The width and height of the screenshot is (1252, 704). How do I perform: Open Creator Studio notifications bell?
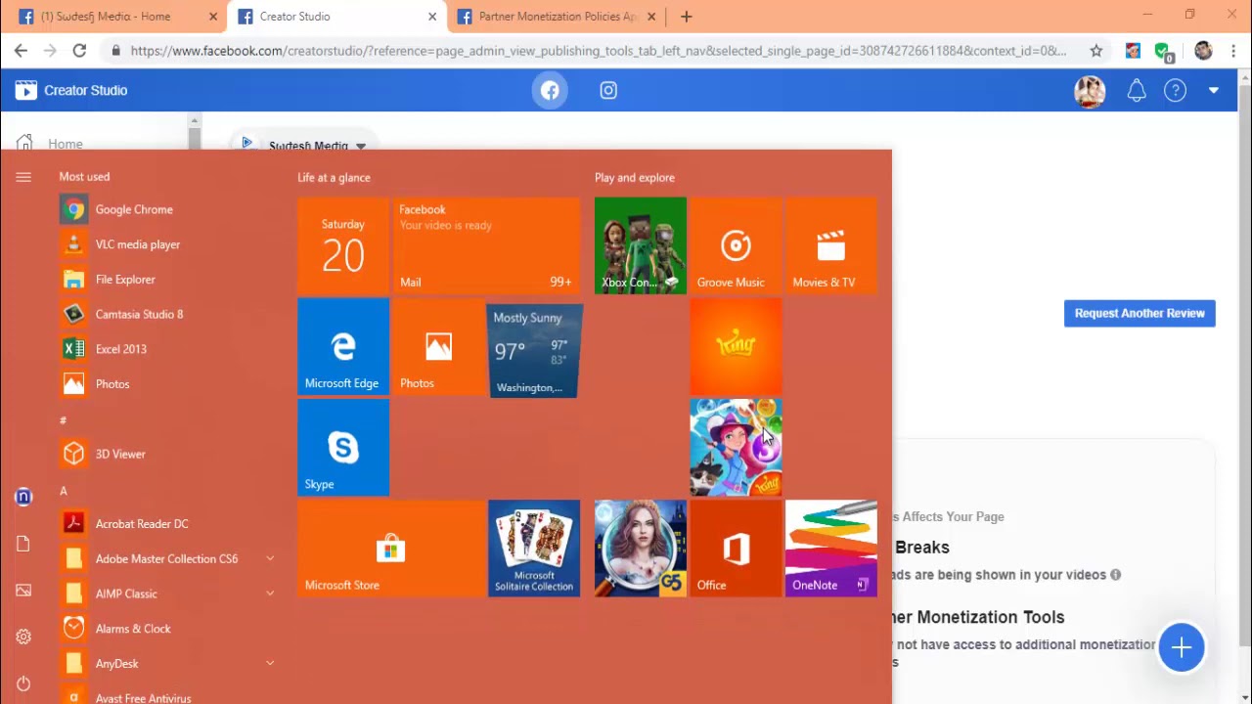tap(1136, 91)
